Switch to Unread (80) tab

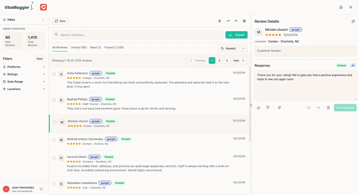coord(79,47)
